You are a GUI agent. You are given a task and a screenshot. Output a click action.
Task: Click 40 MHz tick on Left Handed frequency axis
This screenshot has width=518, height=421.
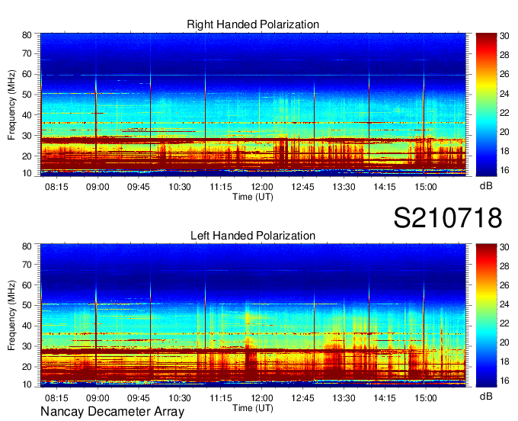[x=27, y=326]
